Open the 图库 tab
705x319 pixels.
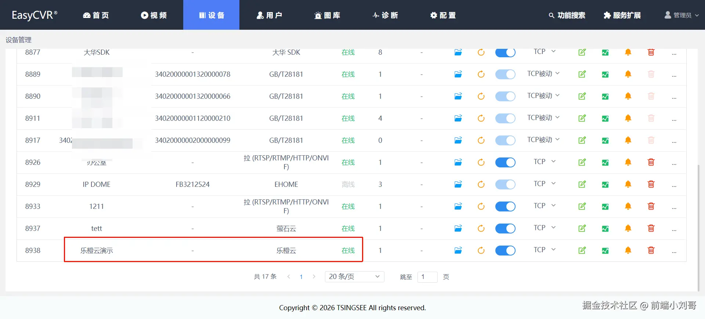point(327,15)
